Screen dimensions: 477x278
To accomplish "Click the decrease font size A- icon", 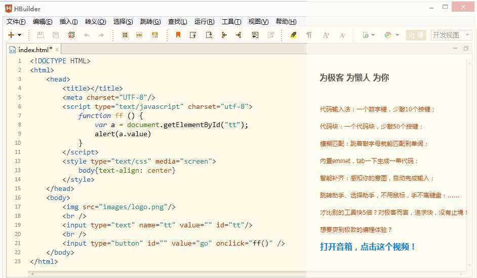I will click(x=342, y=35).
